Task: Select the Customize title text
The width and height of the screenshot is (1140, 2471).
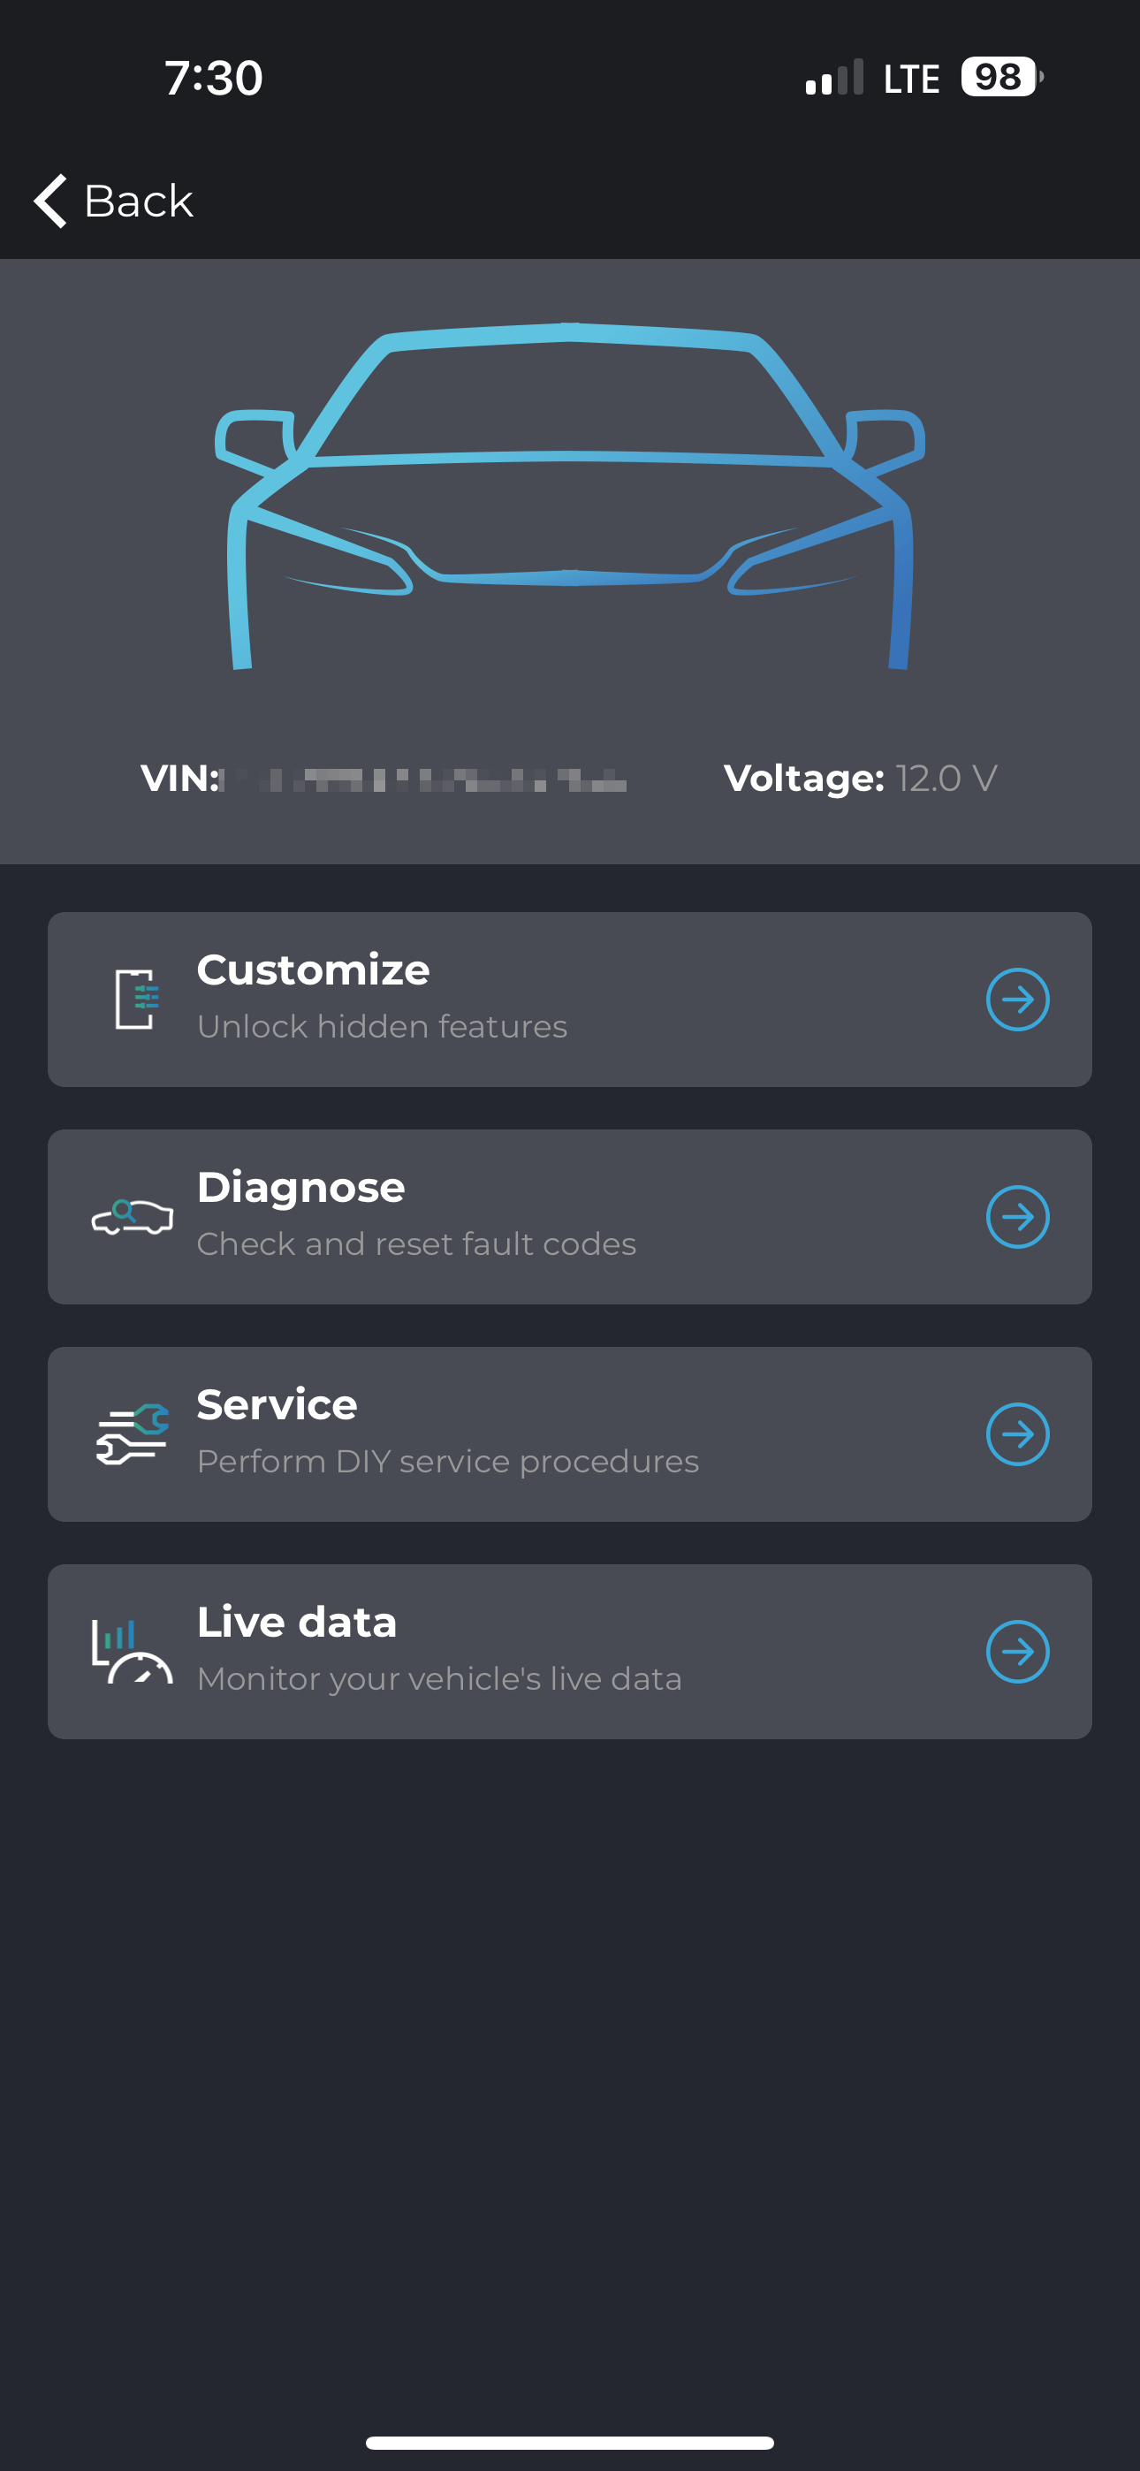Action: point(313,969)
